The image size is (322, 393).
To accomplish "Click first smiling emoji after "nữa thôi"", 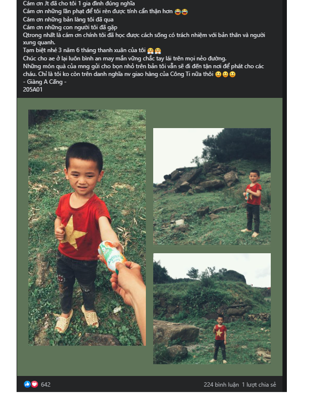I will (x=218, y=75).
